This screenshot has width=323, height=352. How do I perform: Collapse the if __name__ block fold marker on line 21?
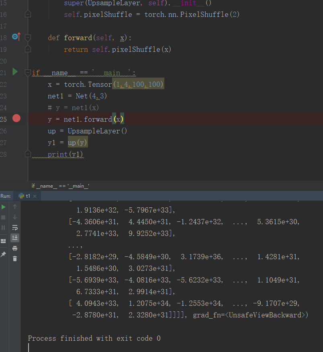click(x=28, y=73)
